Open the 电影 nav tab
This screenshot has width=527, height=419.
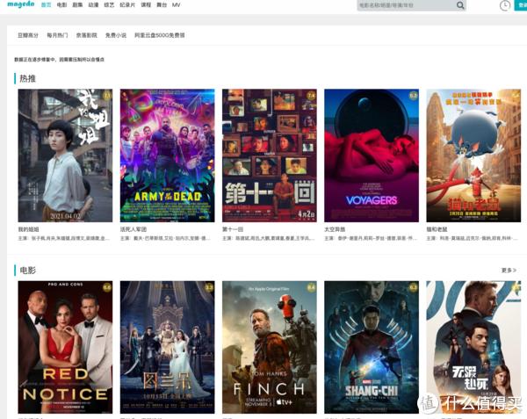(61, 5)
